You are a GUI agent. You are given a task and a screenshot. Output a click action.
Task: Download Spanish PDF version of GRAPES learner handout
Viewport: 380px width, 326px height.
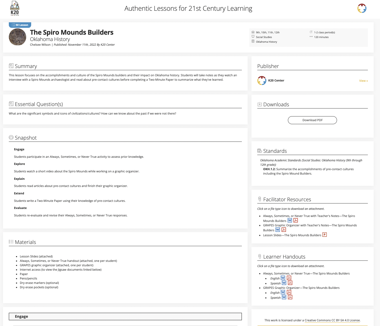point(290,297)
